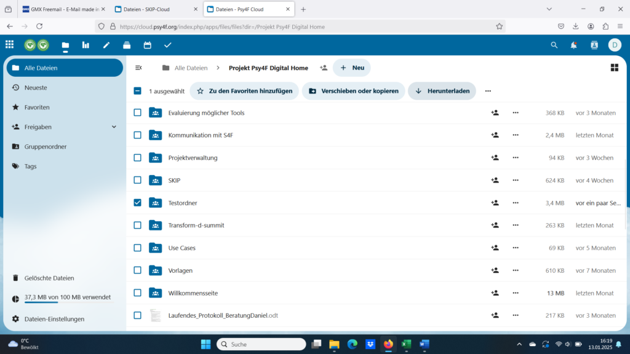Select Favoriten in the sidebar
Screen dimensions: 630x354
(37, 107)
